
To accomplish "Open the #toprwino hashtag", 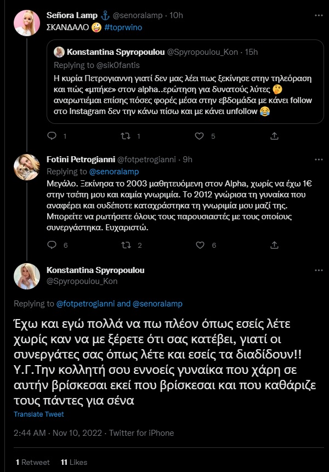I will [x=124, y=27].
